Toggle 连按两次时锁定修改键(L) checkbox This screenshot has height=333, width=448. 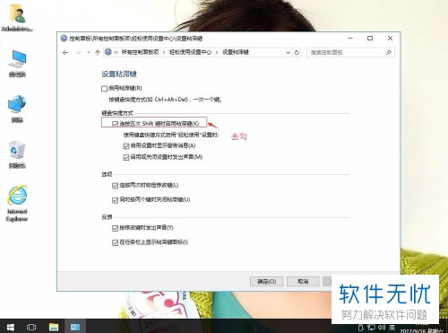point(115,186)
